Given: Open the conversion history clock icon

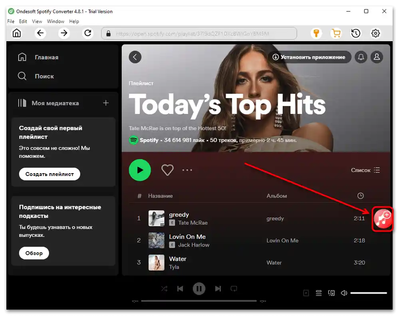Looking at the screenshot, I should coord(356,33).
